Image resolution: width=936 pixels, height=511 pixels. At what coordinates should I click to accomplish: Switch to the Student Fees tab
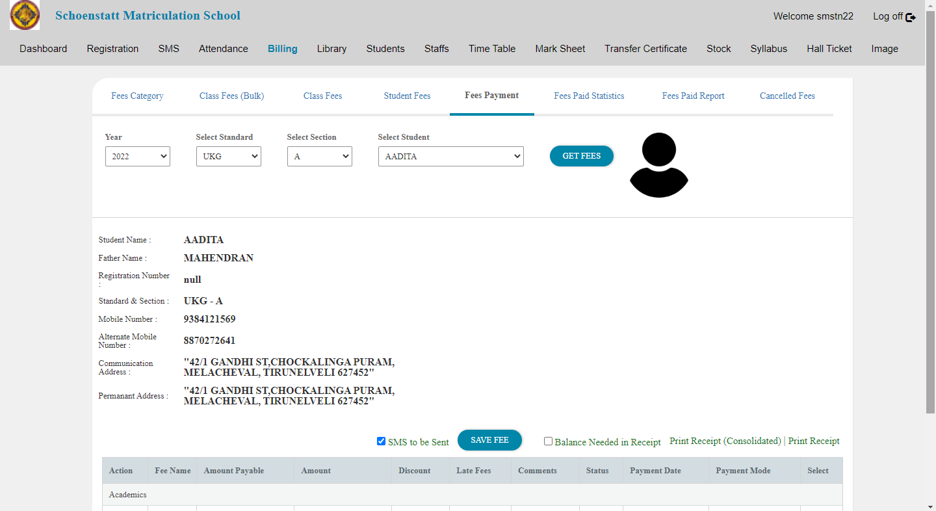coord(407,96)
